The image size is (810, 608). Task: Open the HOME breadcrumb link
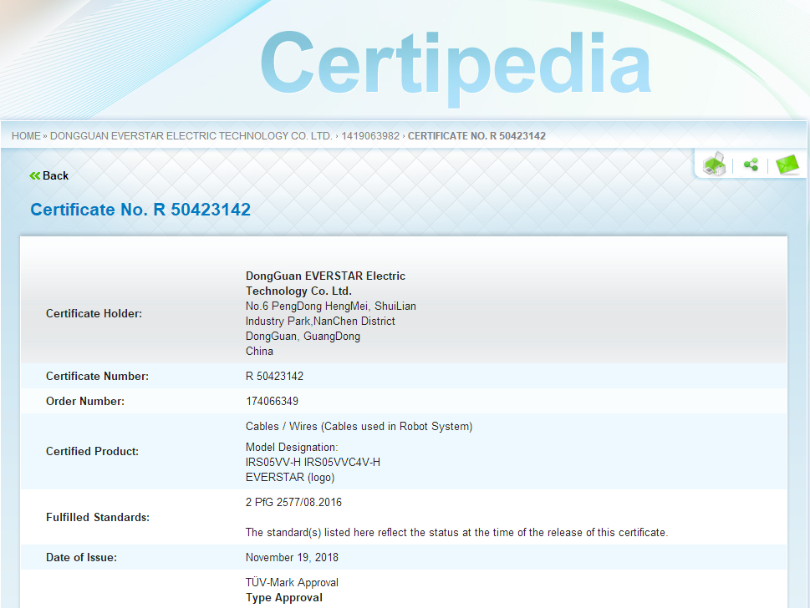(x=26, y=136)
